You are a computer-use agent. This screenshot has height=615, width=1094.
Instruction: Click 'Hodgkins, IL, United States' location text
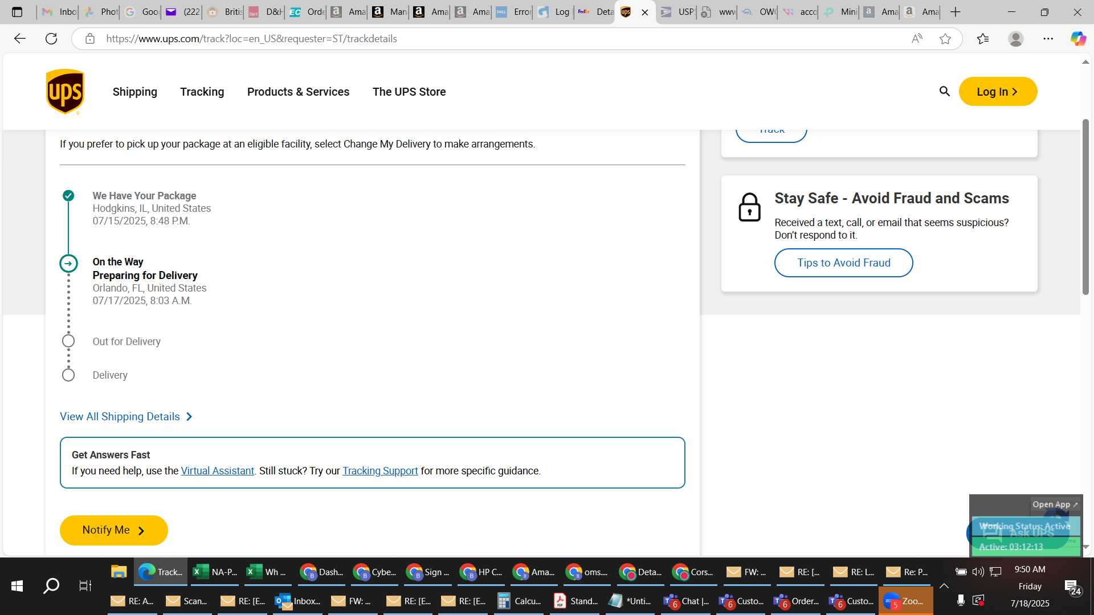click(152, 208)
